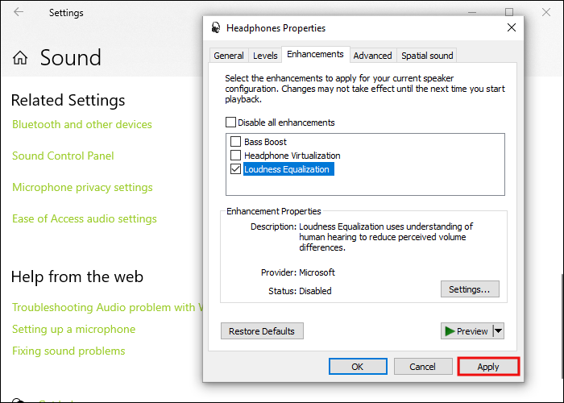564x403 pixels.
Task: Close the Headphones Properties dialog
Action: pyautogui.click(x=511, y=27)
